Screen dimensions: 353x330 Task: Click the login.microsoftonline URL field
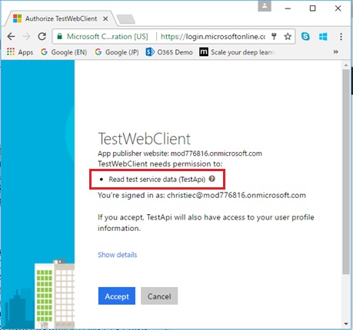(213, 37)
